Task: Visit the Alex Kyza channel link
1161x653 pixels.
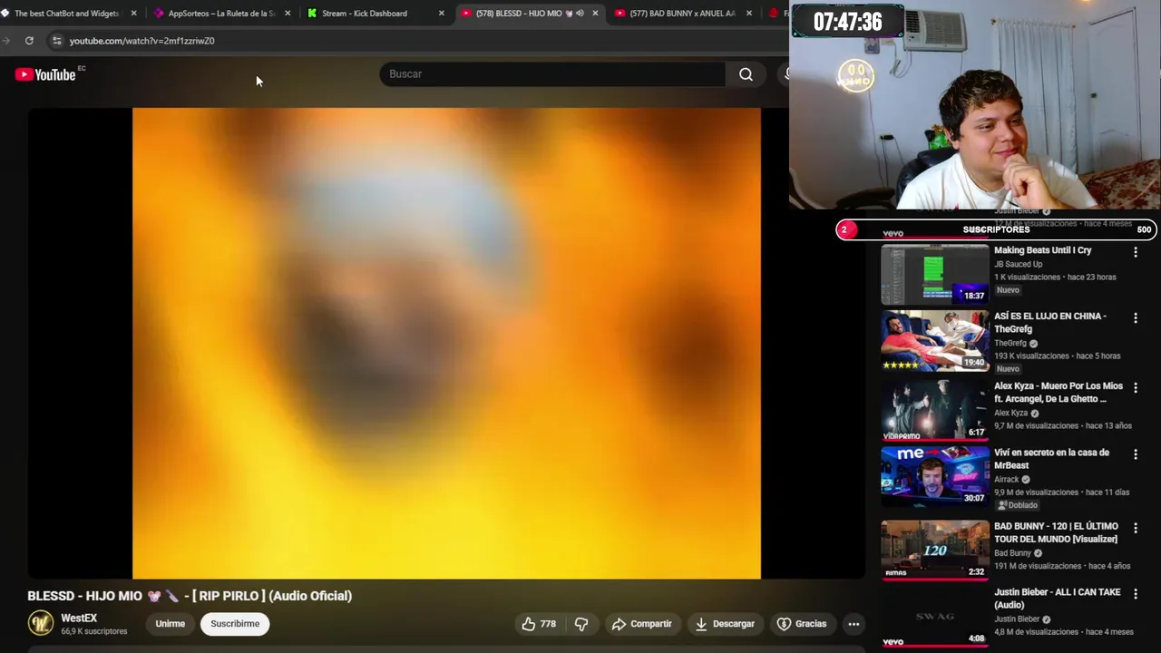Action: pos(1010,414)
